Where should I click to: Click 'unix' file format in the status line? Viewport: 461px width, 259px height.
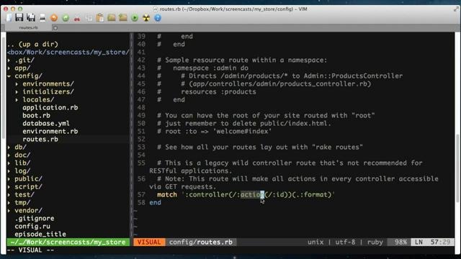pyautogui.click(x=315, y=242)
